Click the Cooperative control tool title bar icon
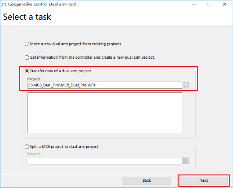 (x=4, y=4)
